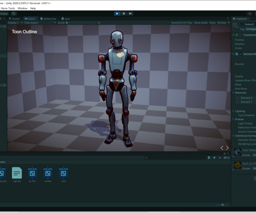This screenshot has width=256, height=213.
Task: Toggle Mute Audio in Game view
Action: click(x=201, y=23)
